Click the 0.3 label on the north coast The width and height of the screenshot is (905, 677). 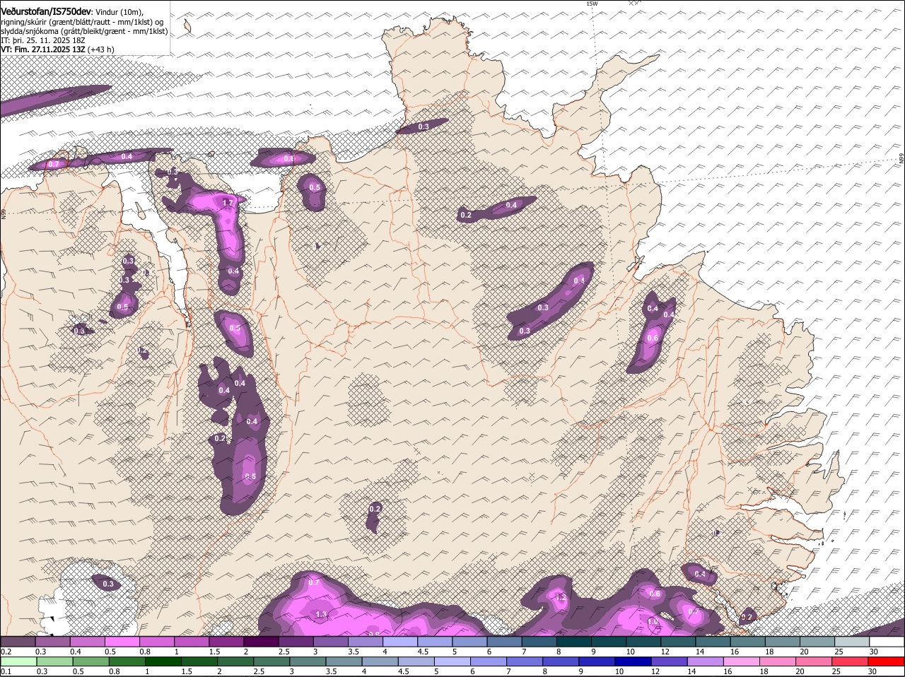pos(424,126)
